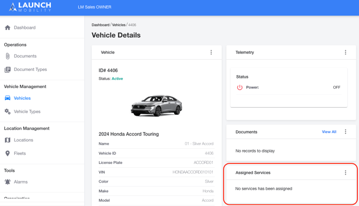359x206 pixels.
Task: Click the red Power status icon
Action: [240, 88]
